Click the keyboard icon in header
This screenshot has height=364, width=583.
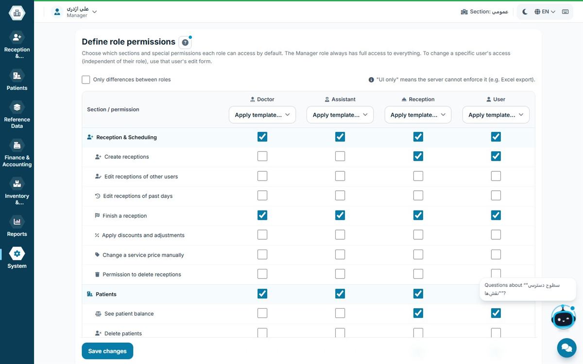[566, 12]
